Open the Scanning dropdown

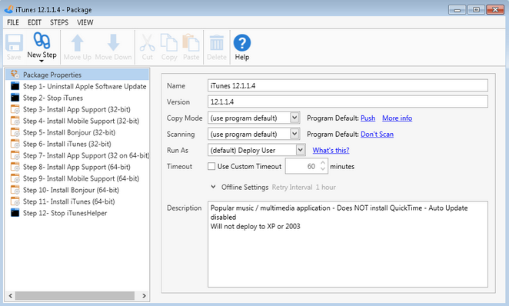pos(294,134)
